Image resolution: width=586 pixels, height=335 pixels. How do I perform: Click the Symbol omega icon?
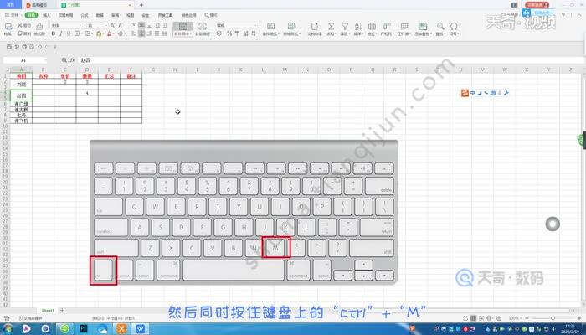coord(454,26)
